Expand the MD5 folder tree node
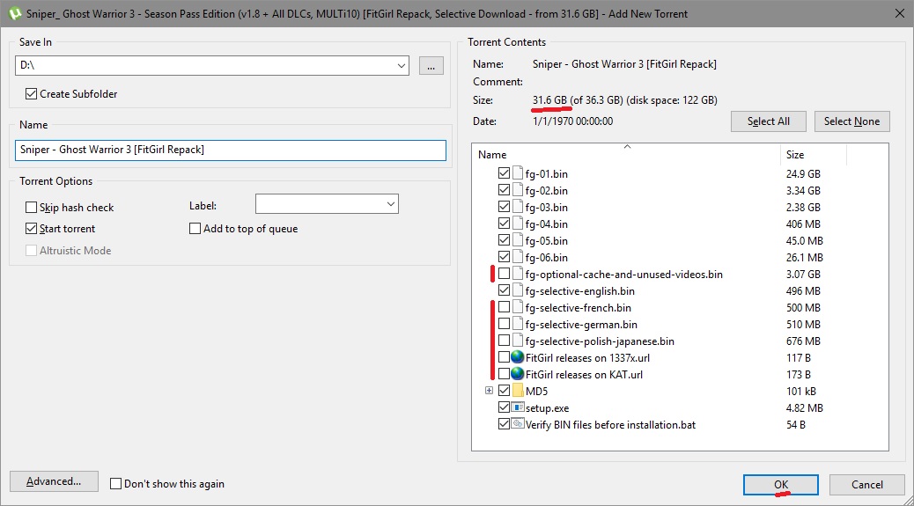 (x=489, y=391)
